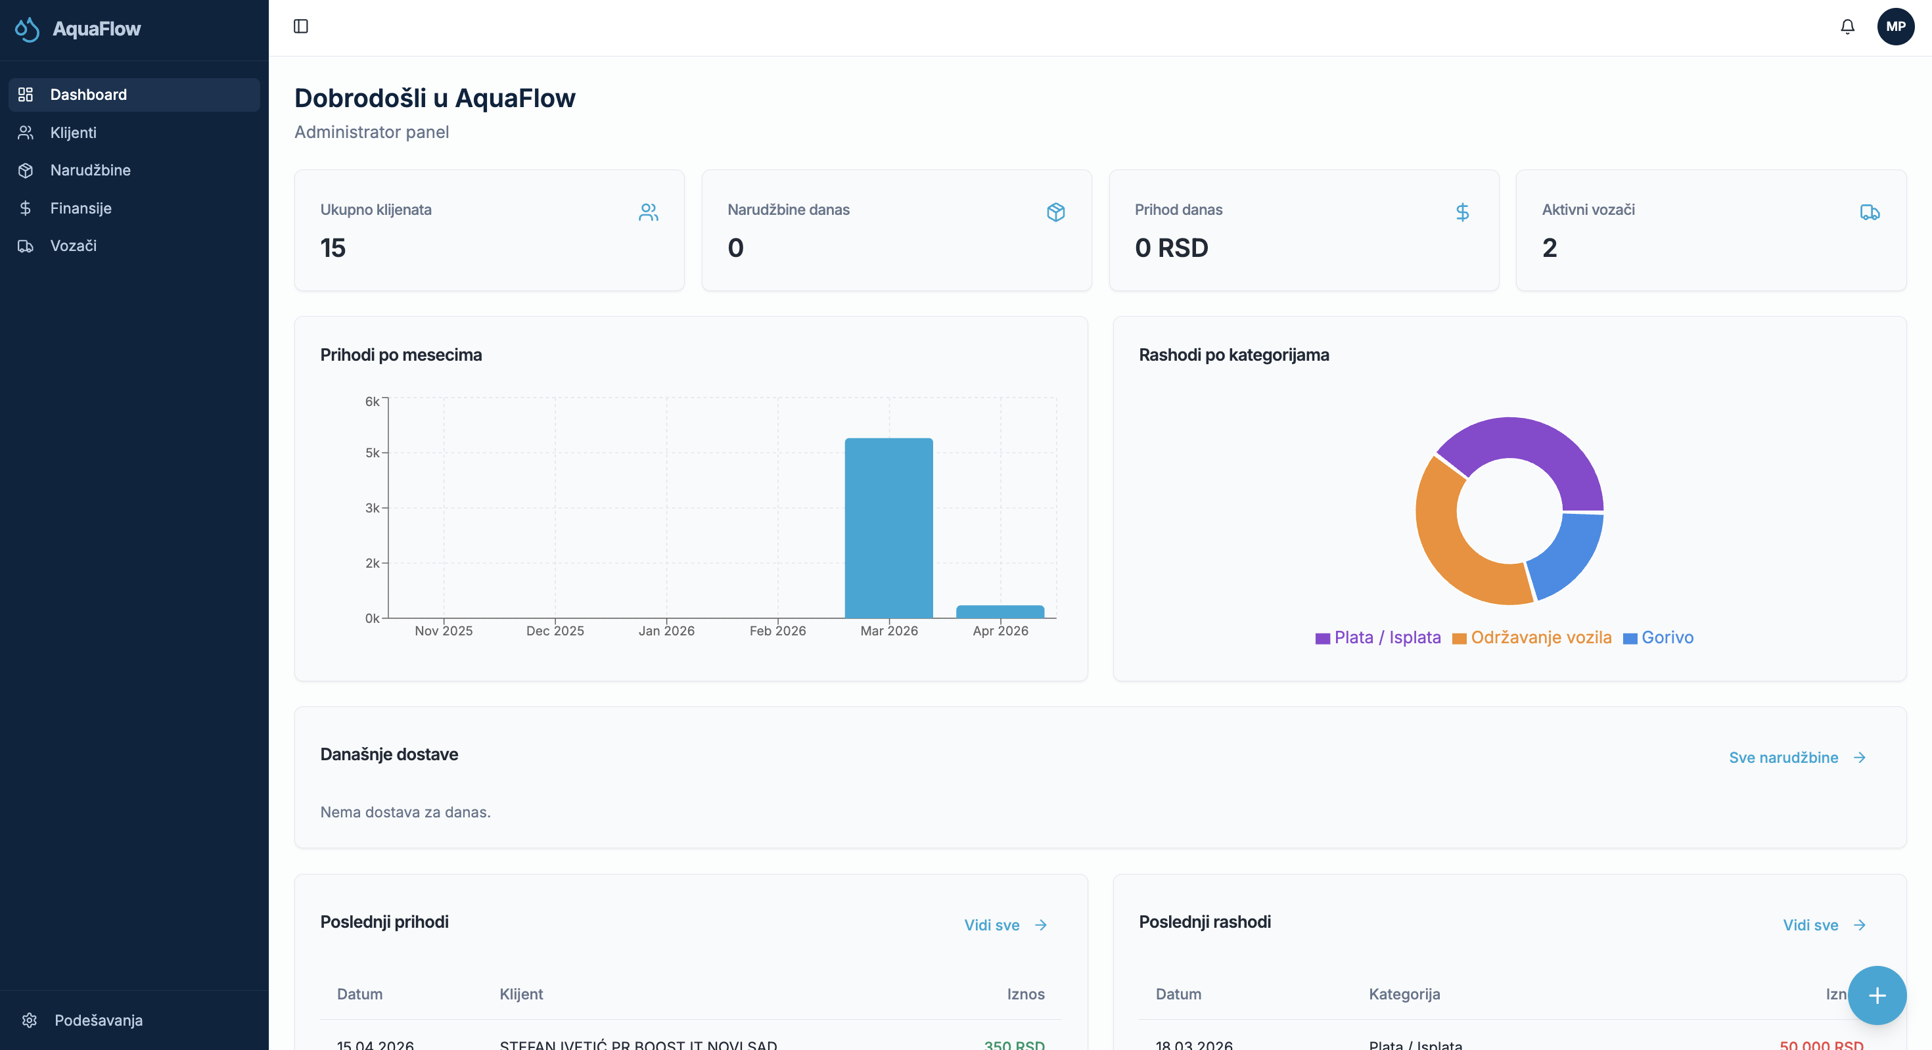1932x1050 pixels.
Task: Click Vidi sve next to Poslednji prihodi
Action: point(1003,924)
